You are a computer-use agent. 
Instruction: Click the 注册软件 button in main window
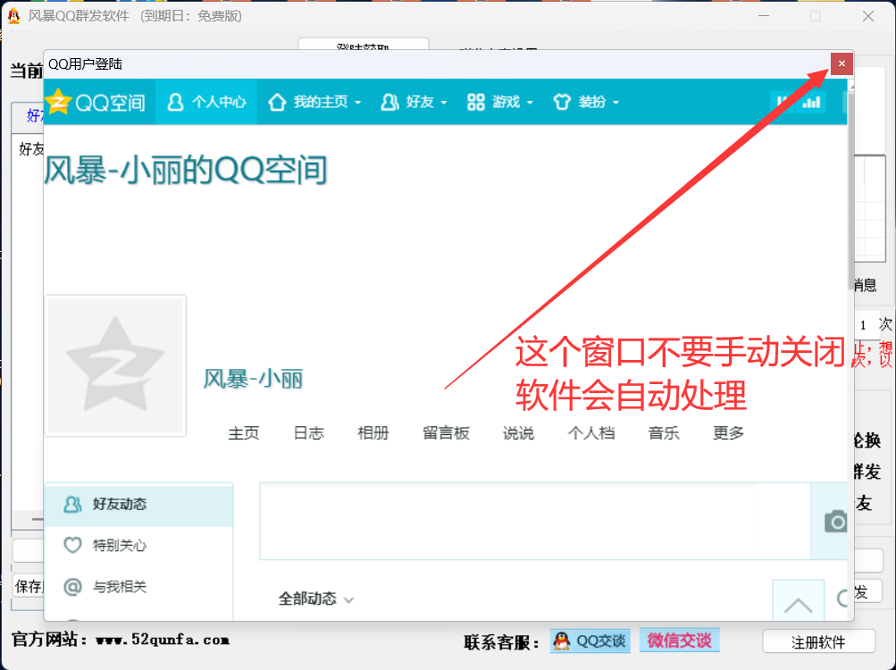click(x=818, y=642)
